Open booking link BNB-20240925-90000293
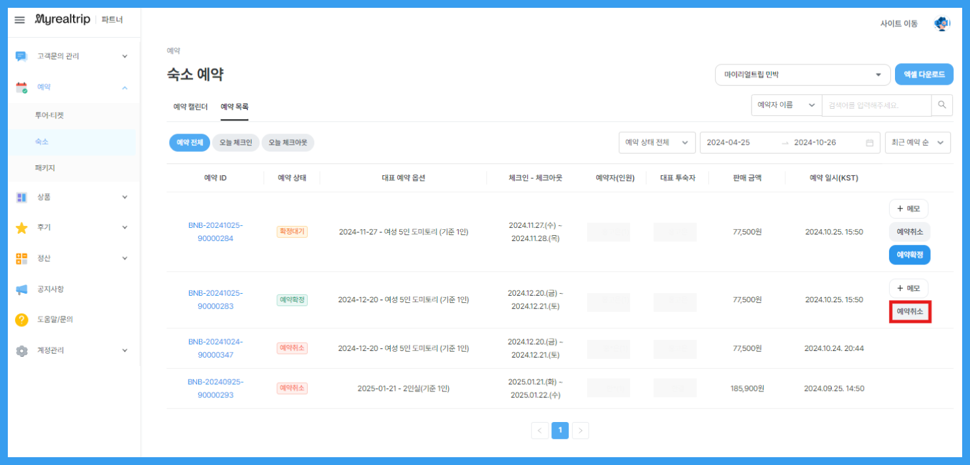 tap(216, 387)
